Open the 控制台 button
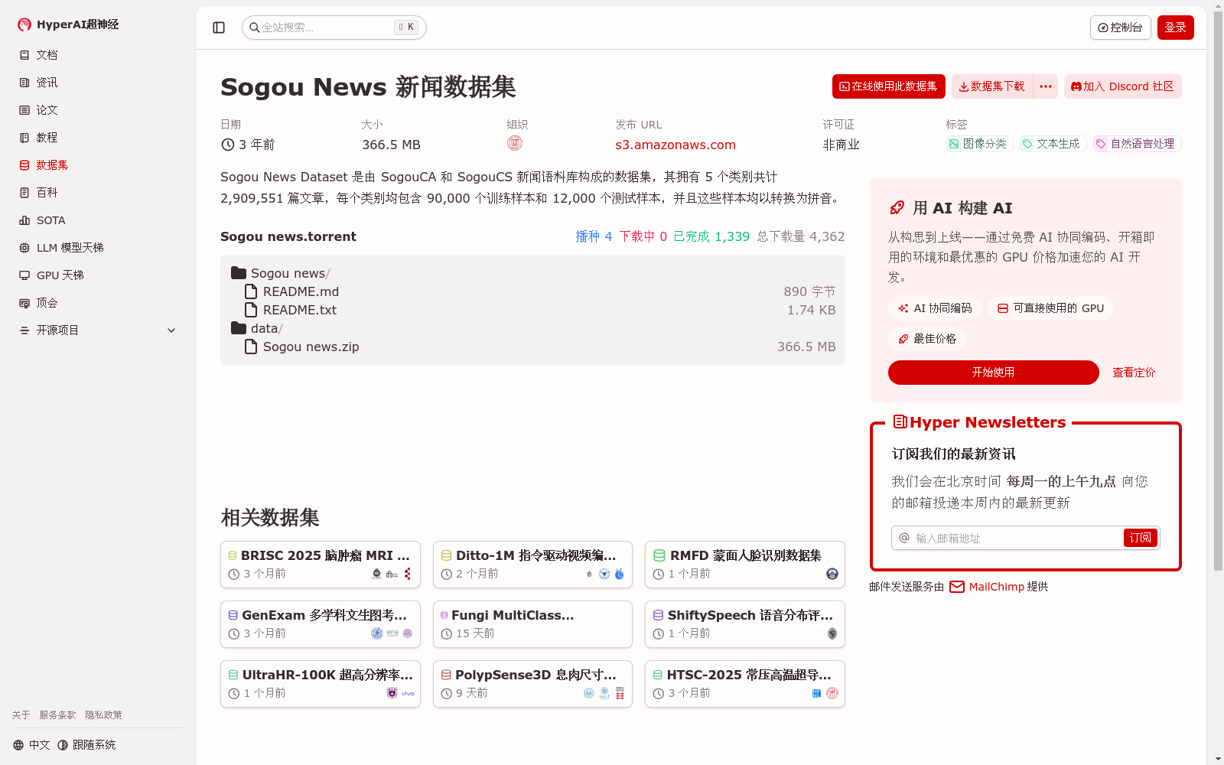Screen dimensions: 1224x765 1121,28
